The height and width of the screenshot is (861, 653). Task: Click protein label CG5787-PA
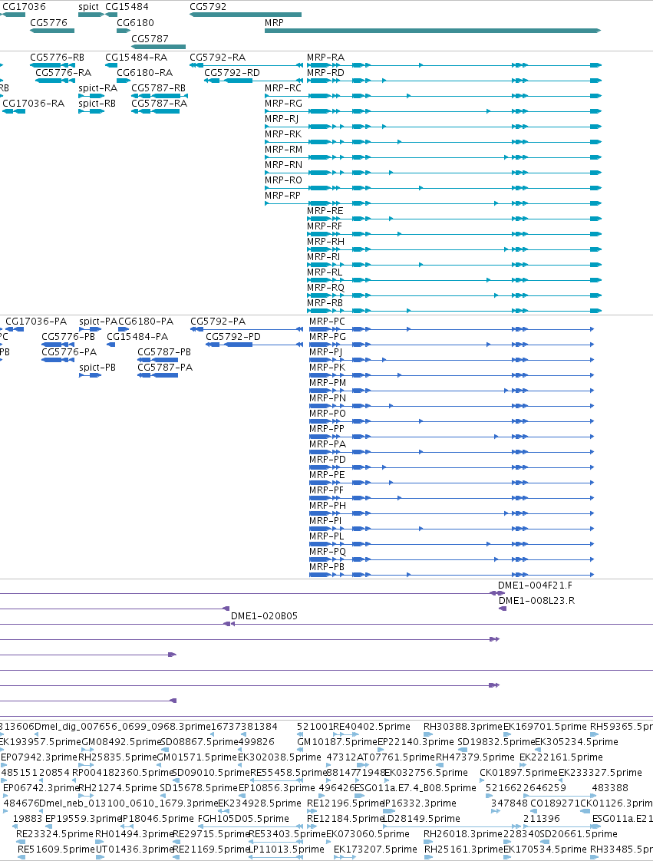point(165,368)
